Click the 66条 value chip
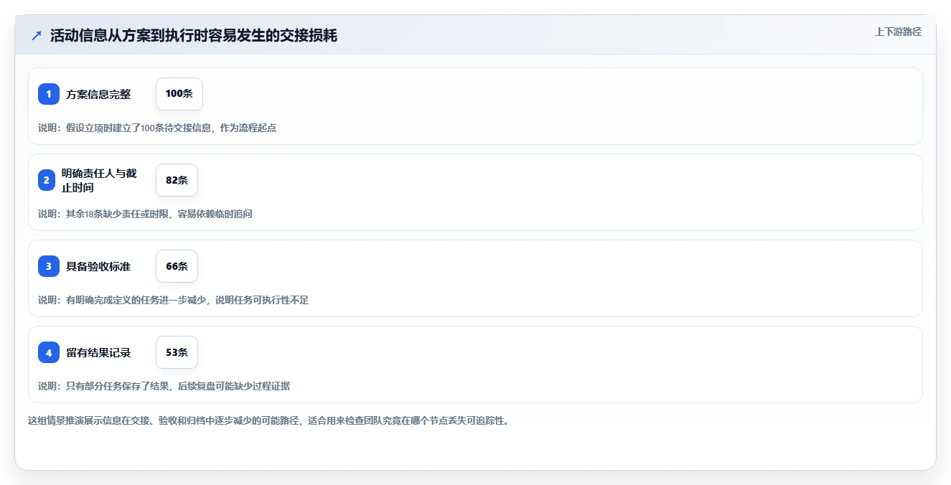Image resolution: width=951 pixels, height=485 pixels. pyautogui.click(x=177, y=266)
